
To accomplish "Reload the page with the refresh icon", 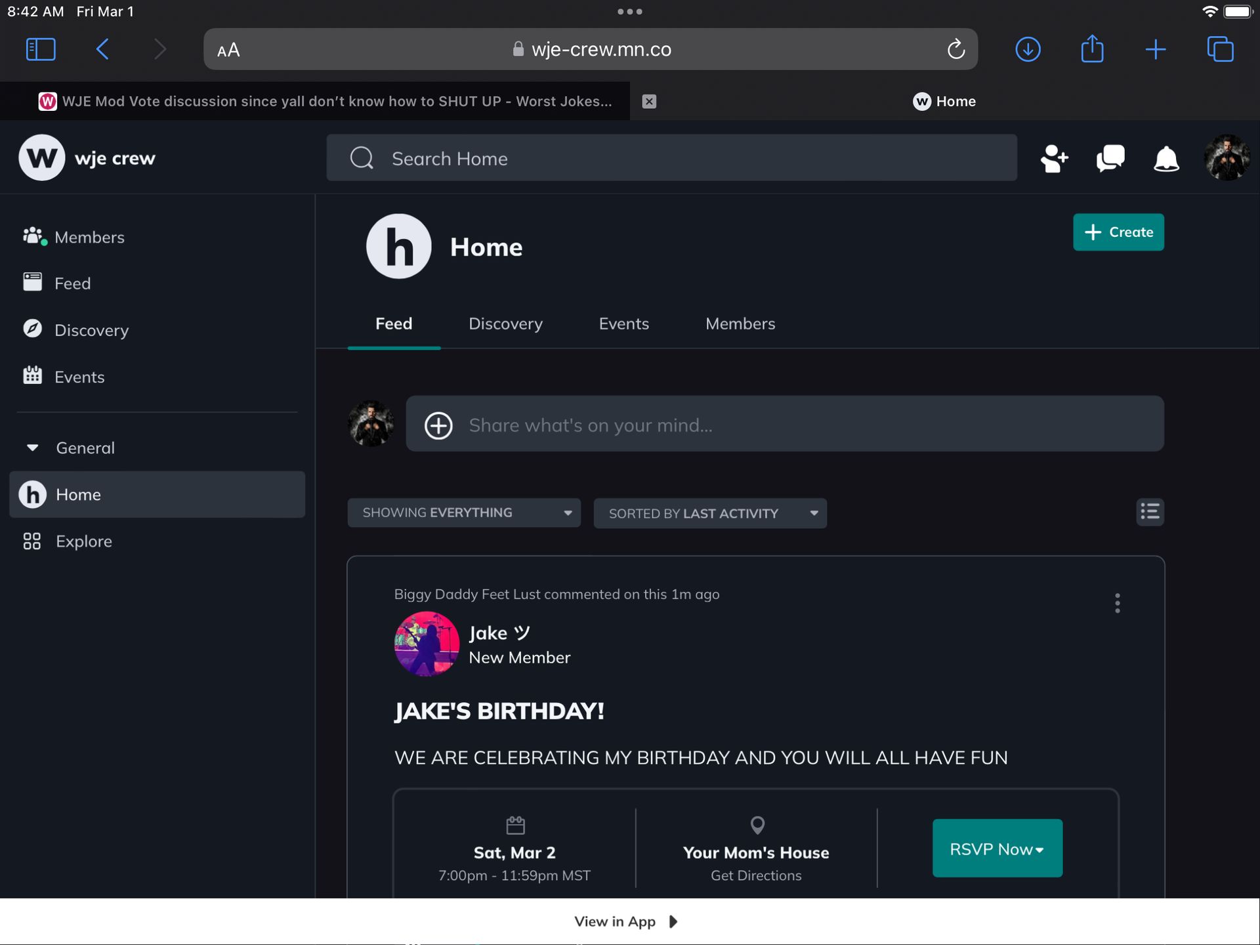I will click(955, 49).
